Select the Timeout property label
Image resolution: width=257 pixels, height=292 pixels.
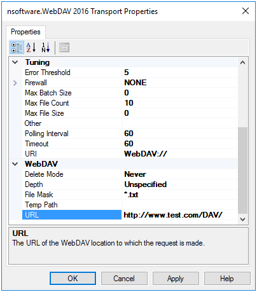72,144
